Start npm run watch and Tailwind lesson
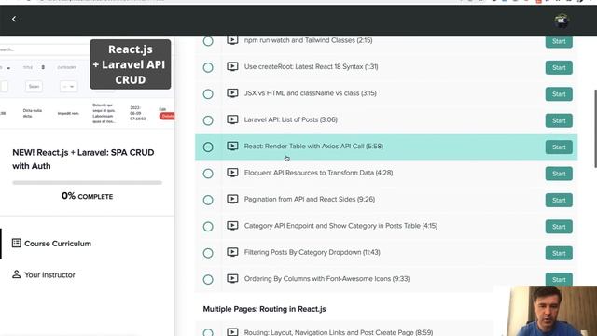Viewport: 597px width, 336px height. [559, 41]
